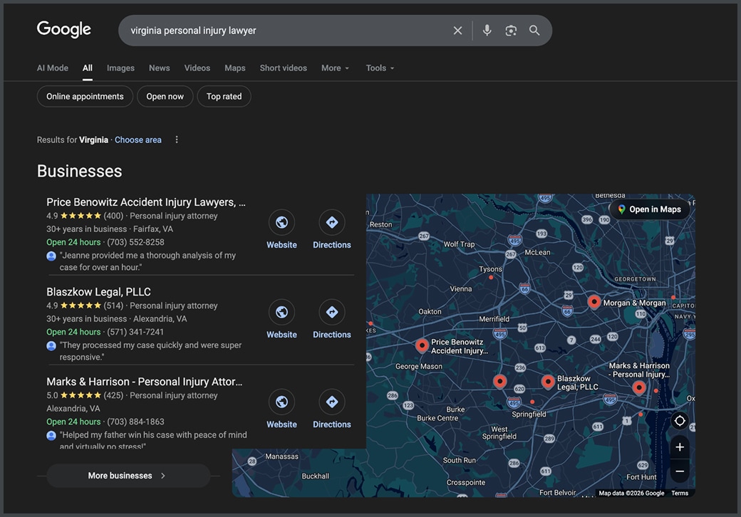
Task: Enable the Online appointments filter
Action: point(85,97)
